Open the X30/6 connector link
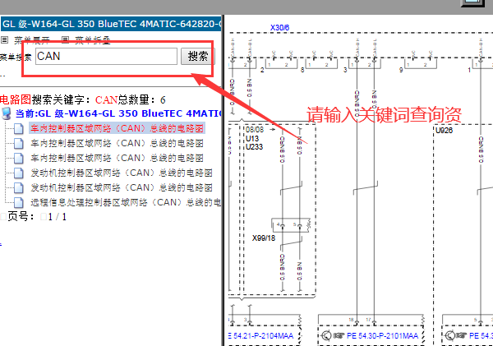The height and width of the screenshot is (346, 493). coord(279,28)
